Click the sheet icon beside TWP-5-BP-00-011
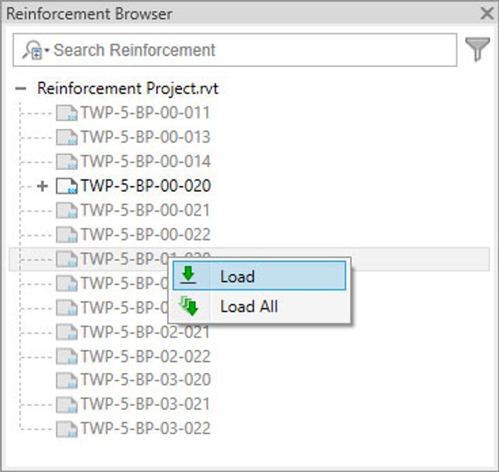 click(67, 113)
